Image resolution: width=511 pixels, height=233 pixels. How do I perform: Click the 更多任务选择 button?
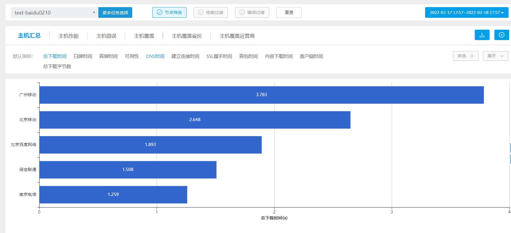(115, 12)
